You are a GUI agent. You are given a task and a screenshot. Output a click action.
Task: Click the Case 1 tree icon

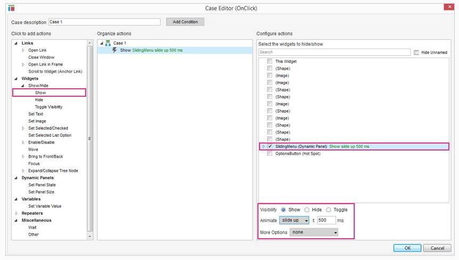[x=109, y=43]
